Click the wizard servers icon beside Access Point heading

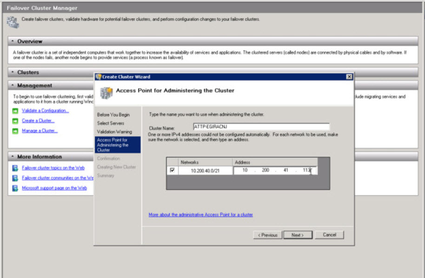(x=106, y=93)
